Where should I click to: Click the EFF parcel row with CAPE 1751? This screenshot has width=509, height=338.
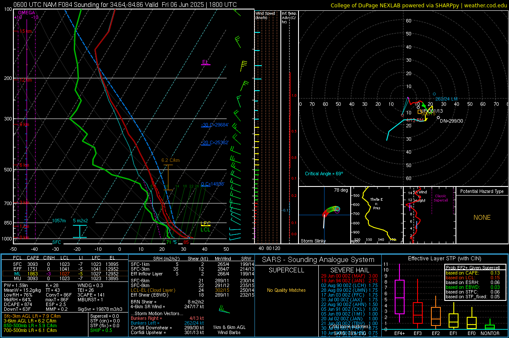point(64,269)
